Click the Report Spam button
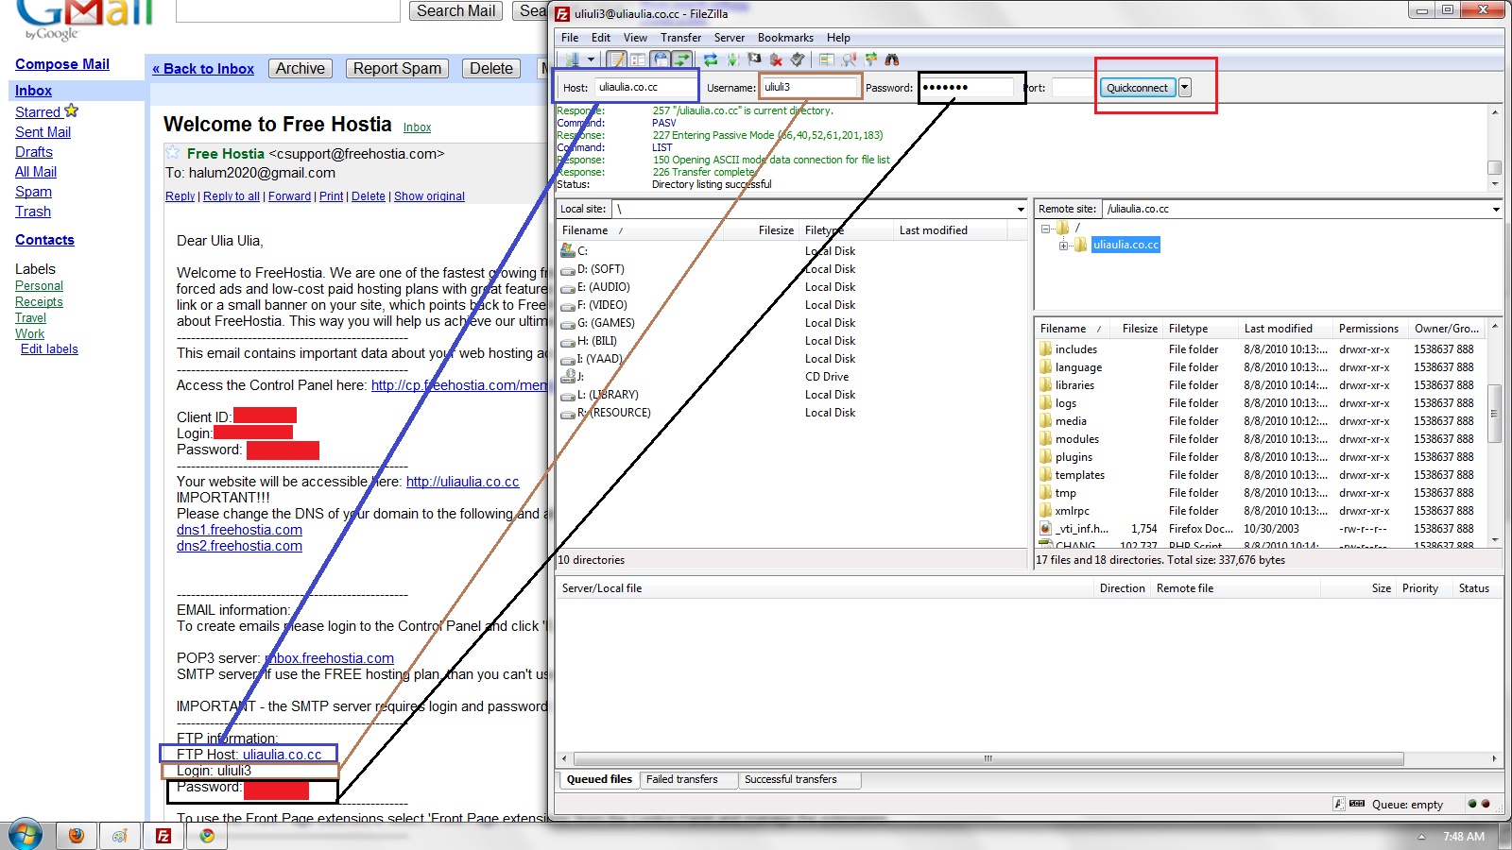The height and width of the screenshot is (850, 1512). 397,68
